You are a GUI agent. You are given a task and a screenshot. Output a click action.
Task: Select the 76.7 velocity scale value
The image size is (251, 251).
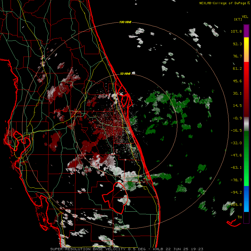coord(237,56)
